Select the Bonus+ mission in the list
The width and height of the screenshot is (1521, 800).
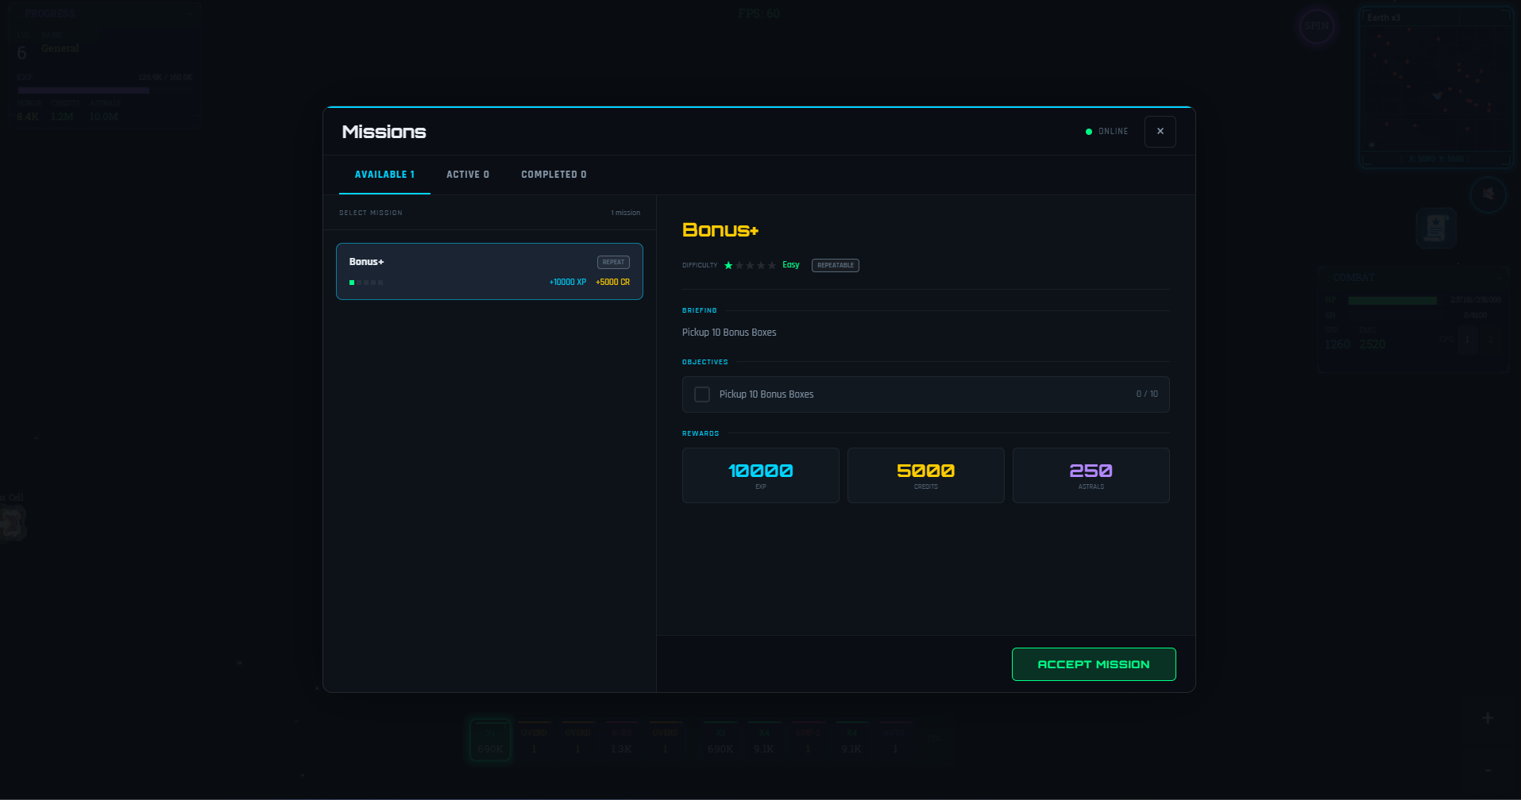[x=489, y=271]
